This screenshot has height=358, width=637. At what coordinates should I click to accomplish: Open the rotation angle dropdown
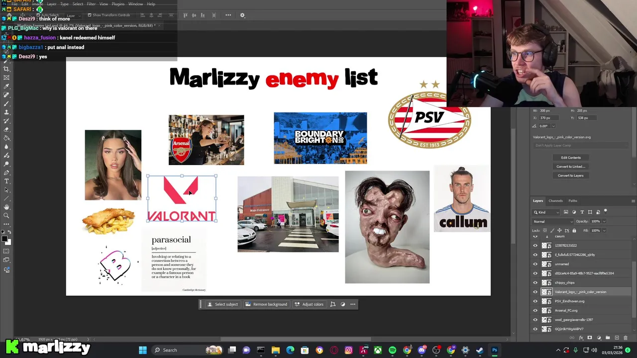(x=553, y=126)
